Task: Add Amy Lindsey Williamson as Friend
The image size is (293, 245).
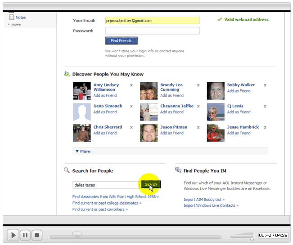Action: [105, 96]
